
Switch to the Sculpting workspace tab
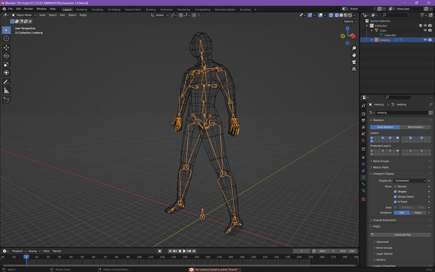tap(97, 10)
